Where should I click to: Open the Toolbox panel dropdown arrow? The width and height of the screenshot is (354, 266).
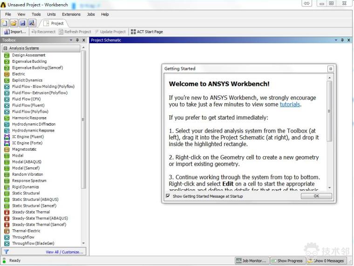point(71,40)
